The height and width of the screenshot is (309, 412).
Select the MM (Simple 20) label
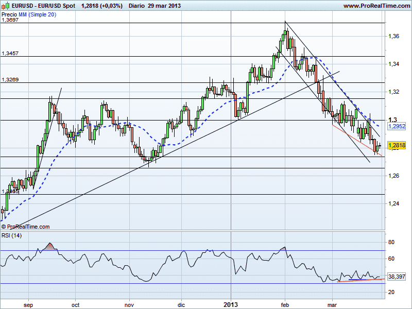(x=37, y=14)
